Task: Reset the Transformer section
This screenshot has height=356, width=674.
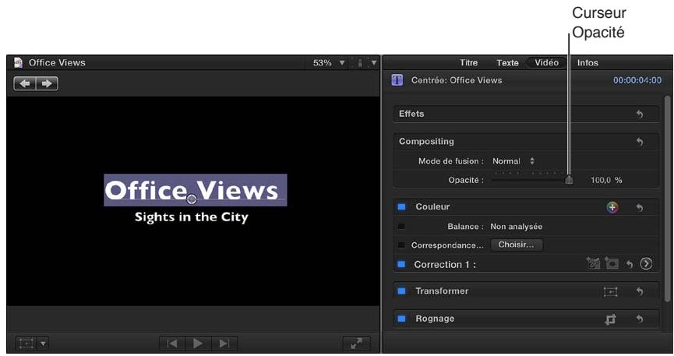Action: pyautogui.click(x=640, y=291)
